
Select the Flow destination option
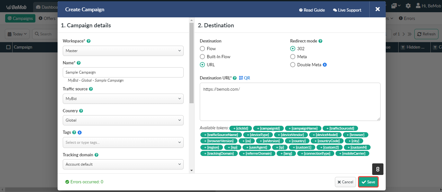[x=202, y=49]
